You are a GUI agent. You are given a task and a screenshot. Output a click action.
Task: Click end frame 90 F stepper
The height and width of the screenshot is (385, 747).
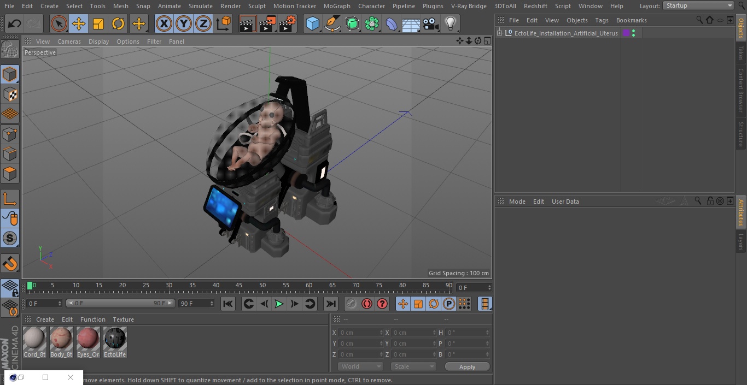pyautogui.click(x=212, y=303)
